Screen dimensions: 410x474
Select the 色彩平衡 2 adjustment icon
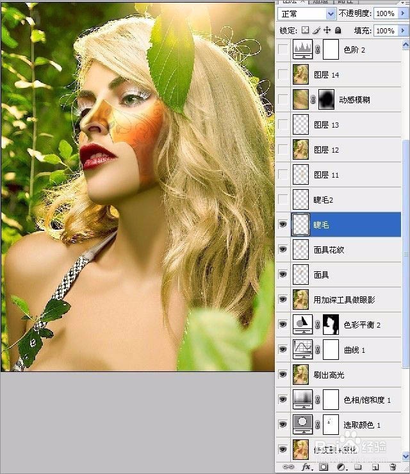302,325
